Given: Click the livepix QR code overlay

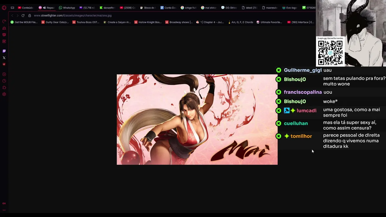Looking at the screenshot, I should [x=330, y=53].
